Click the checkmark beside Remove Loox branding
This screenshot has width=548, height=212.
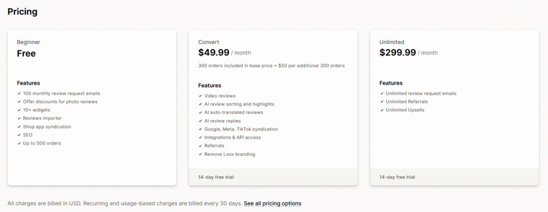point(200,154)
